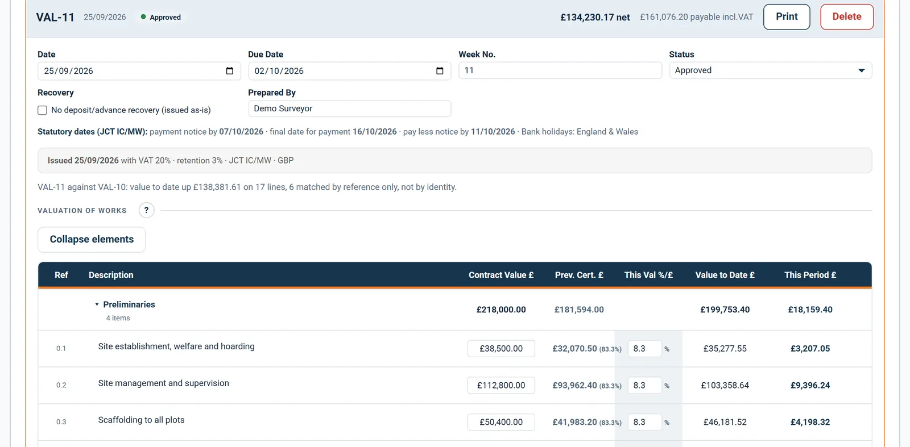
Task: Focus the Week No. input field
Action: pyautogui.click(x=560, y=70)
